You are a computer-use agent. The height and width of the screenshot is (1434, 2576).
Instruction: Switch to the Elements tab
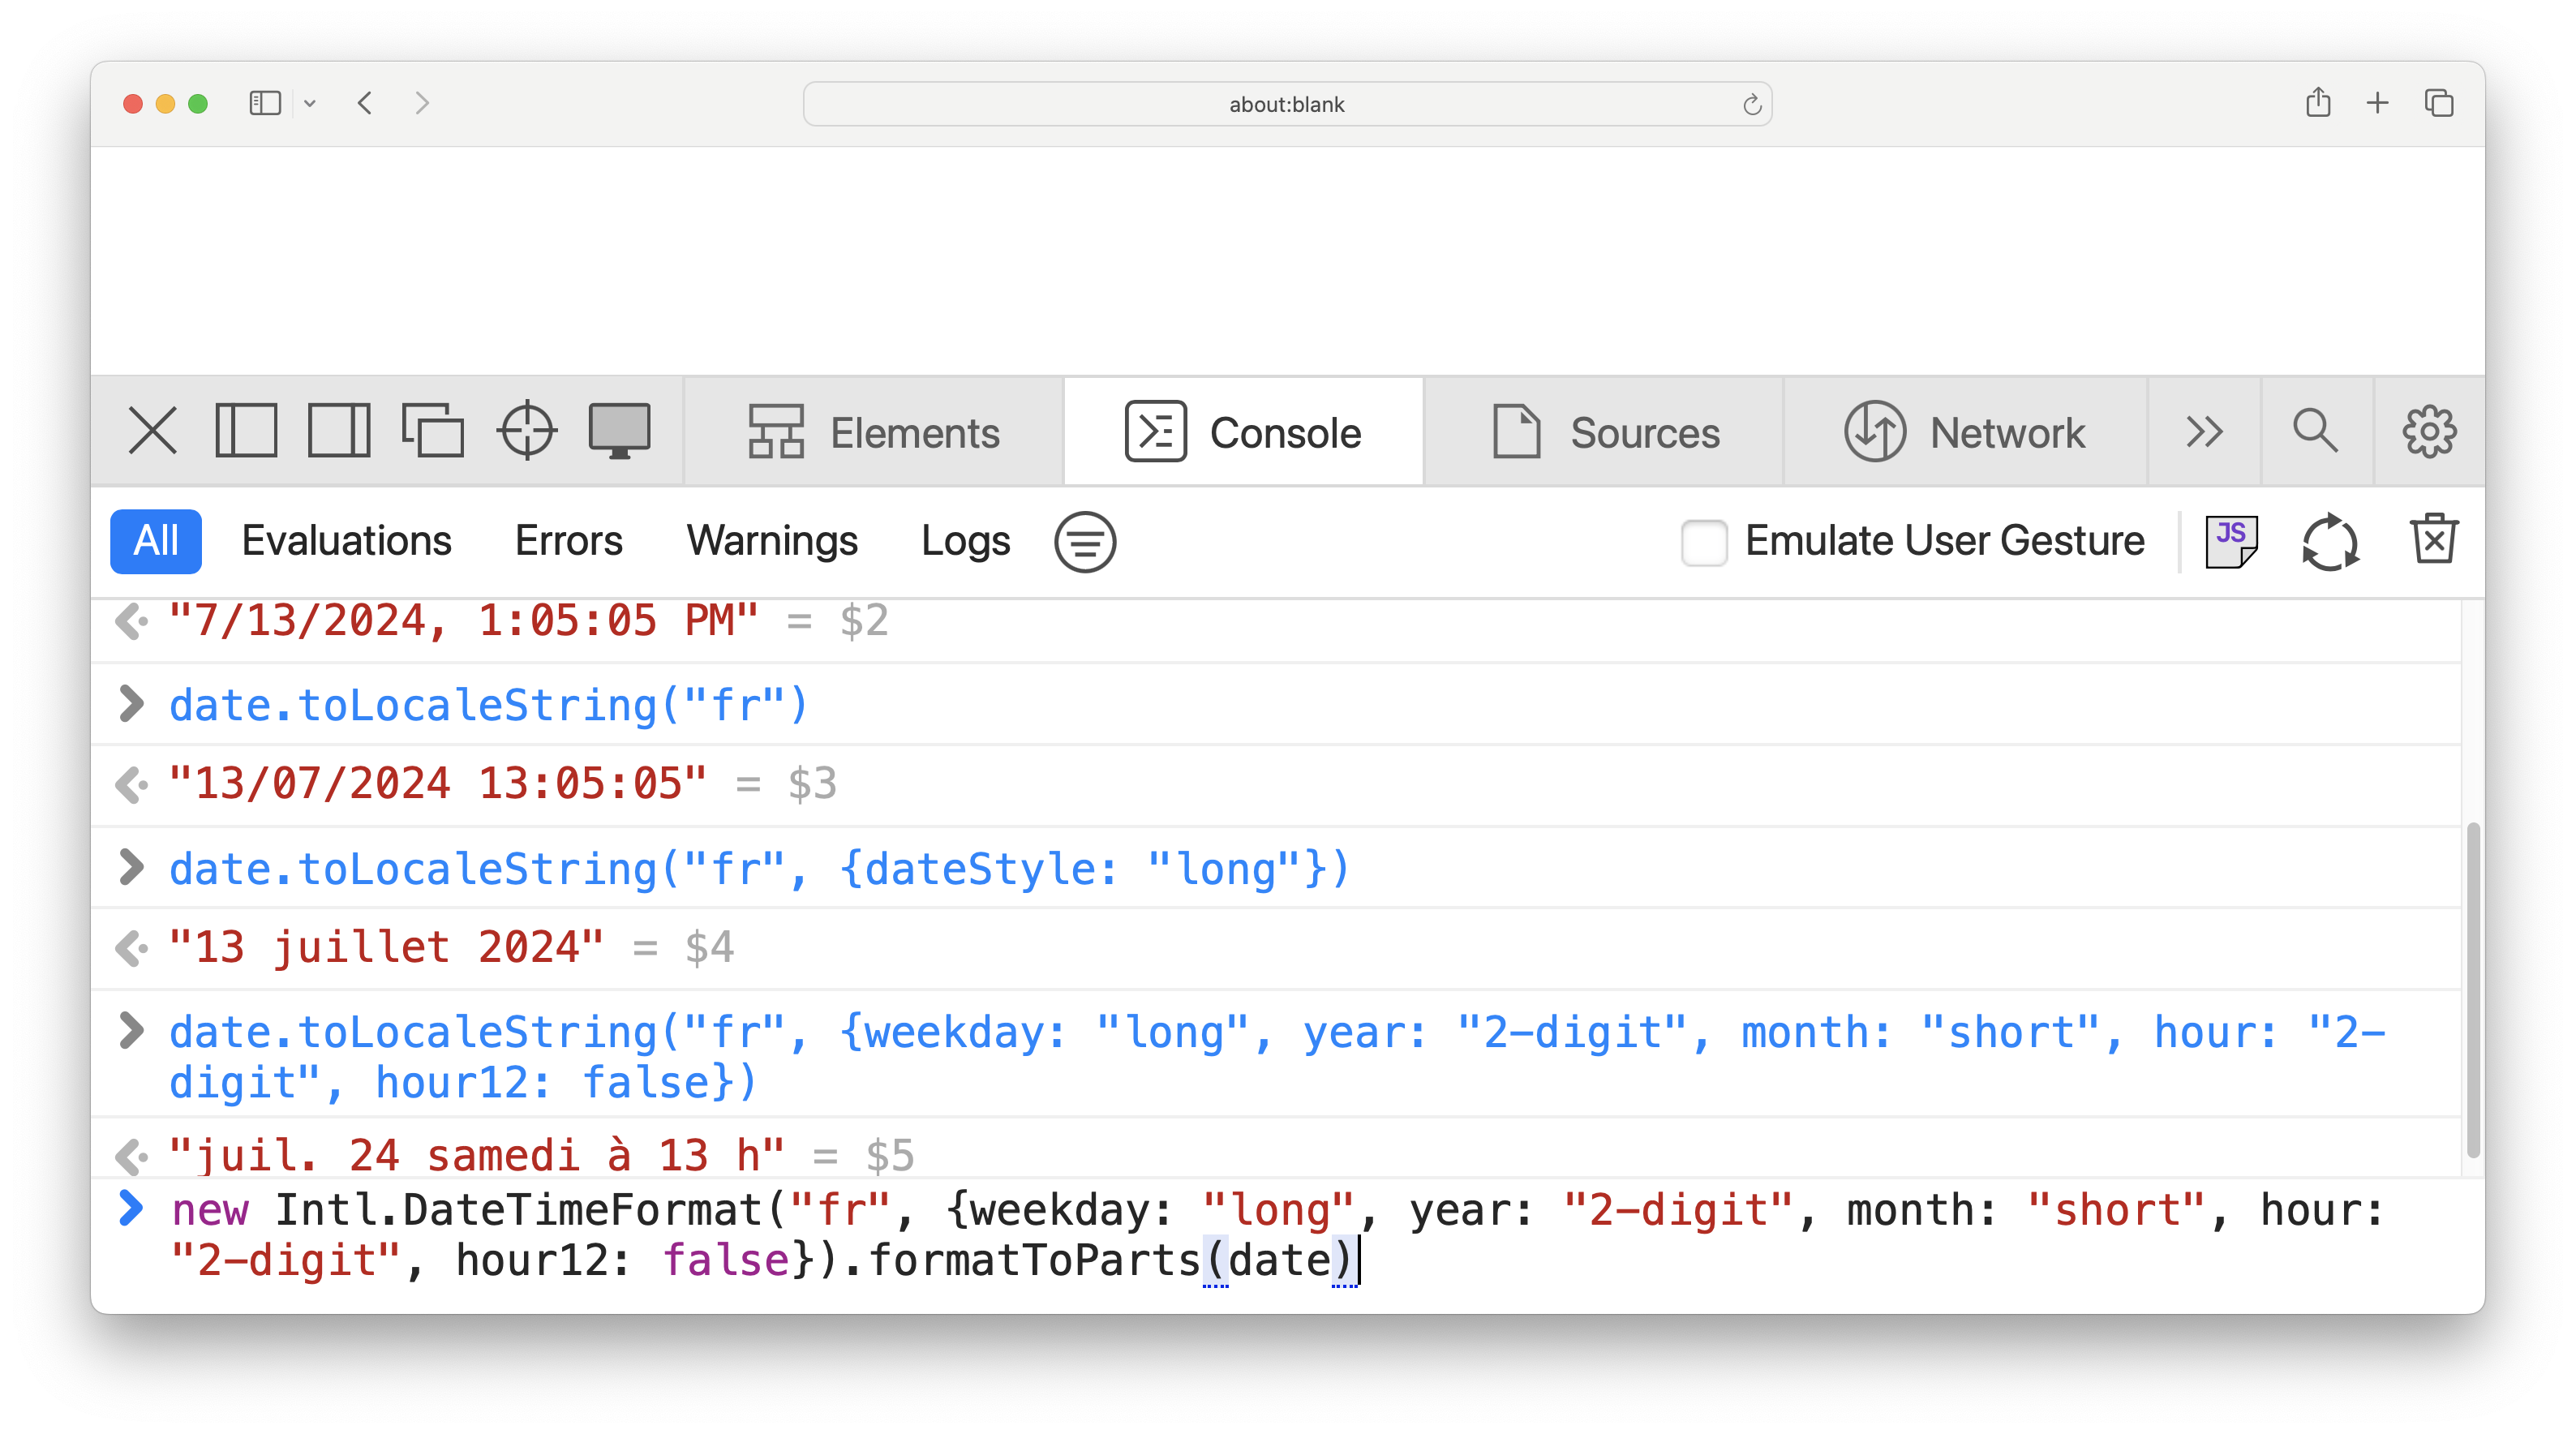tap(874, 433)
